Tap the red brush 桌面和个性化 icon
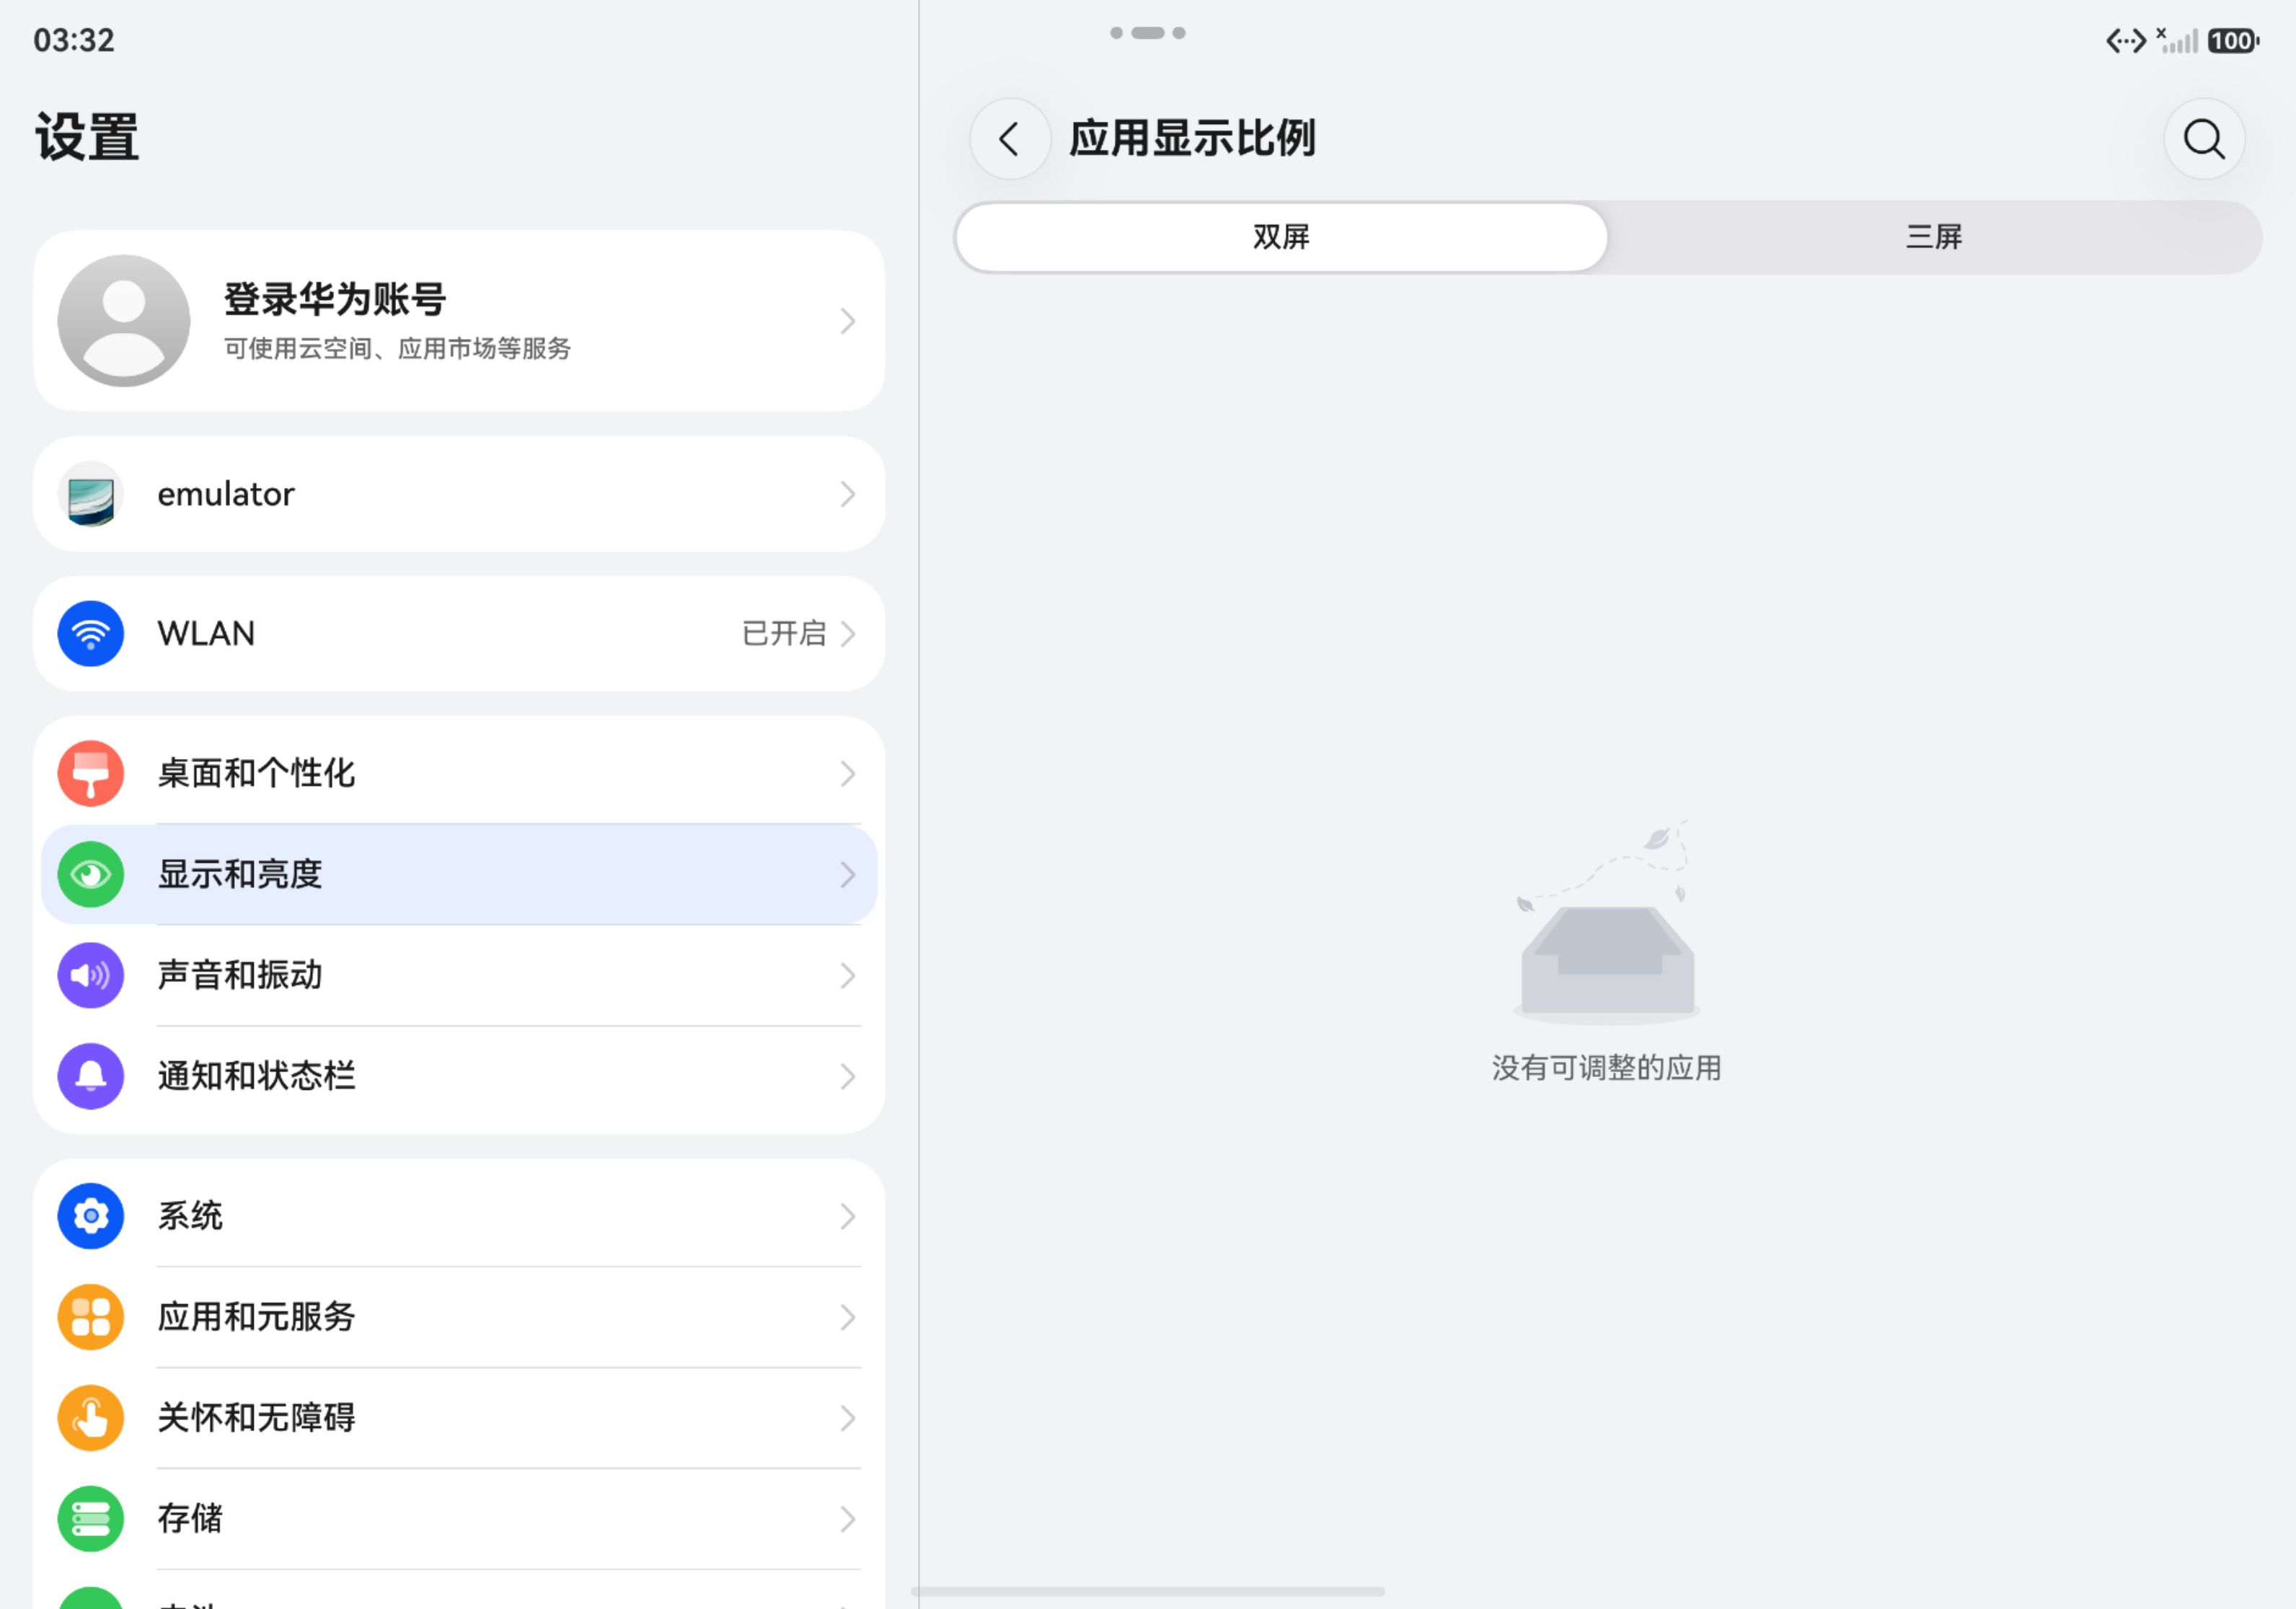 click(91, 774)
